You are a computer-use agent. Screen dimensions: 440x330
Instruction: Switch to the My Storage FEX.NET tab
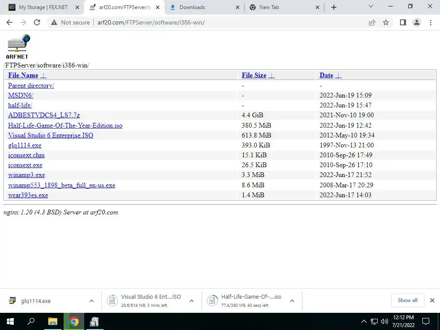point(43,7)
